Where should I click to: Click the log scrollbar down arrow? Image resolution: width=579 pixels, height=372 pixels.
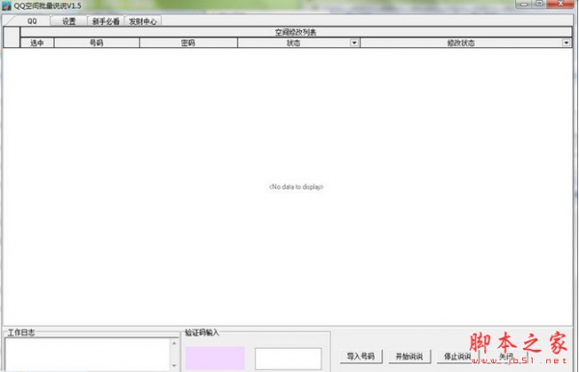click(x=175, y=365)
